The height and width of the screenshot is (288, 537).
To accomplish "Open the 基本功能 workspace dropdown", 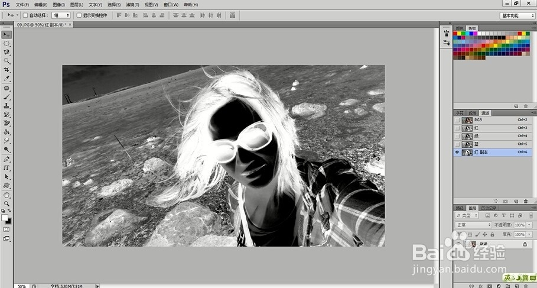I will tap(517, 16).
